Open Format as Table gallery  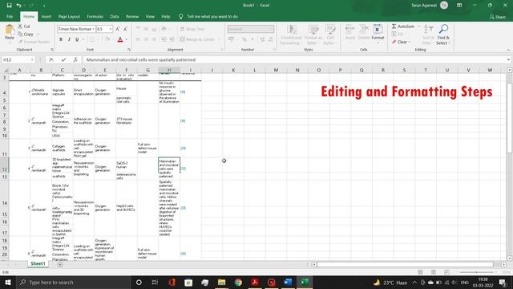tap(313, 35)
